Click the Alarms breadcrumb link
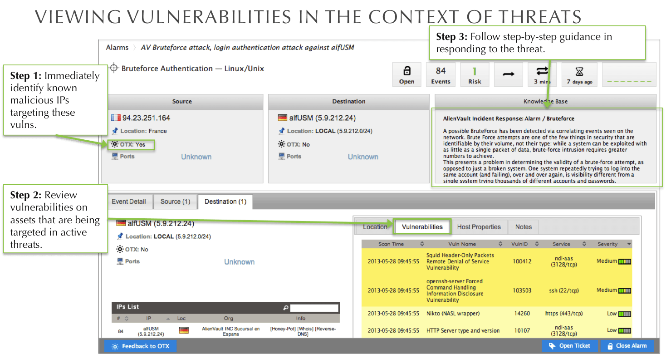This screenshot has width=666, height=354. tap(117, 47)
